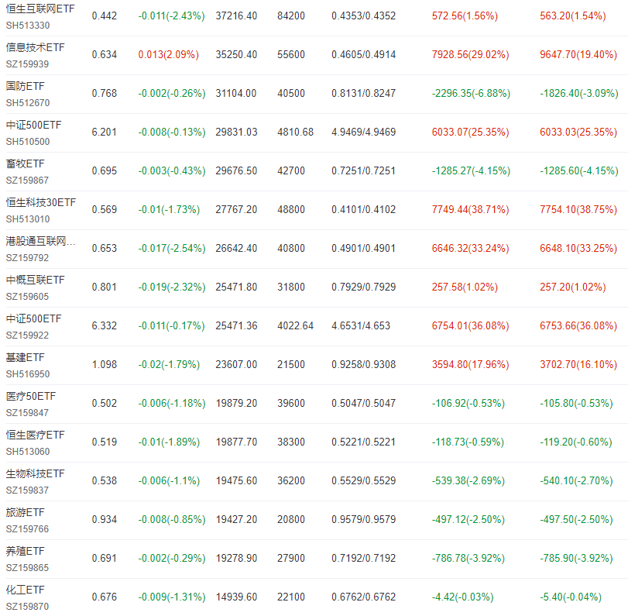Select the SZ159847 ticker code

tap(27, 413)
